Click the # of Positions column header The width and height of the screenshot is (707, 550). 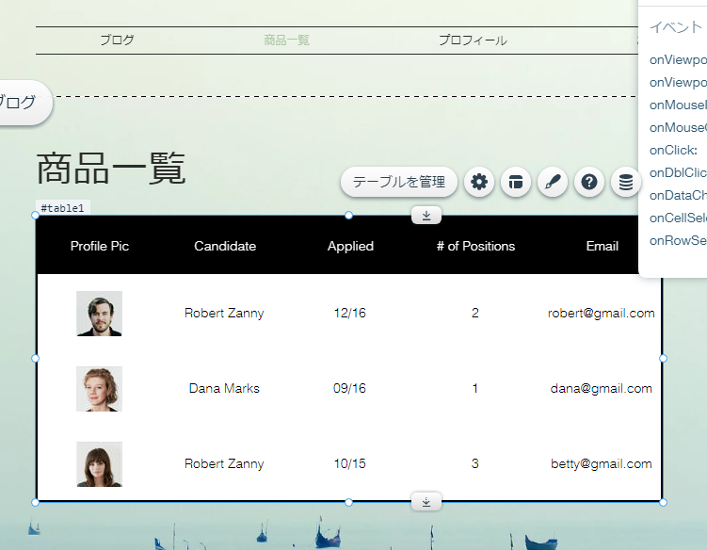tap(475, 246)
